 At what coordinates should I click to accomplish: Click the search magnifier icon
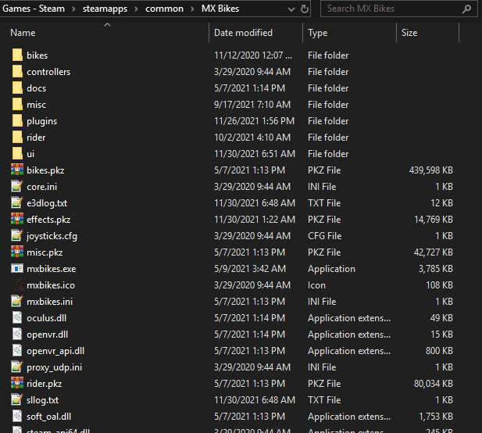click(x=466, y=9)
